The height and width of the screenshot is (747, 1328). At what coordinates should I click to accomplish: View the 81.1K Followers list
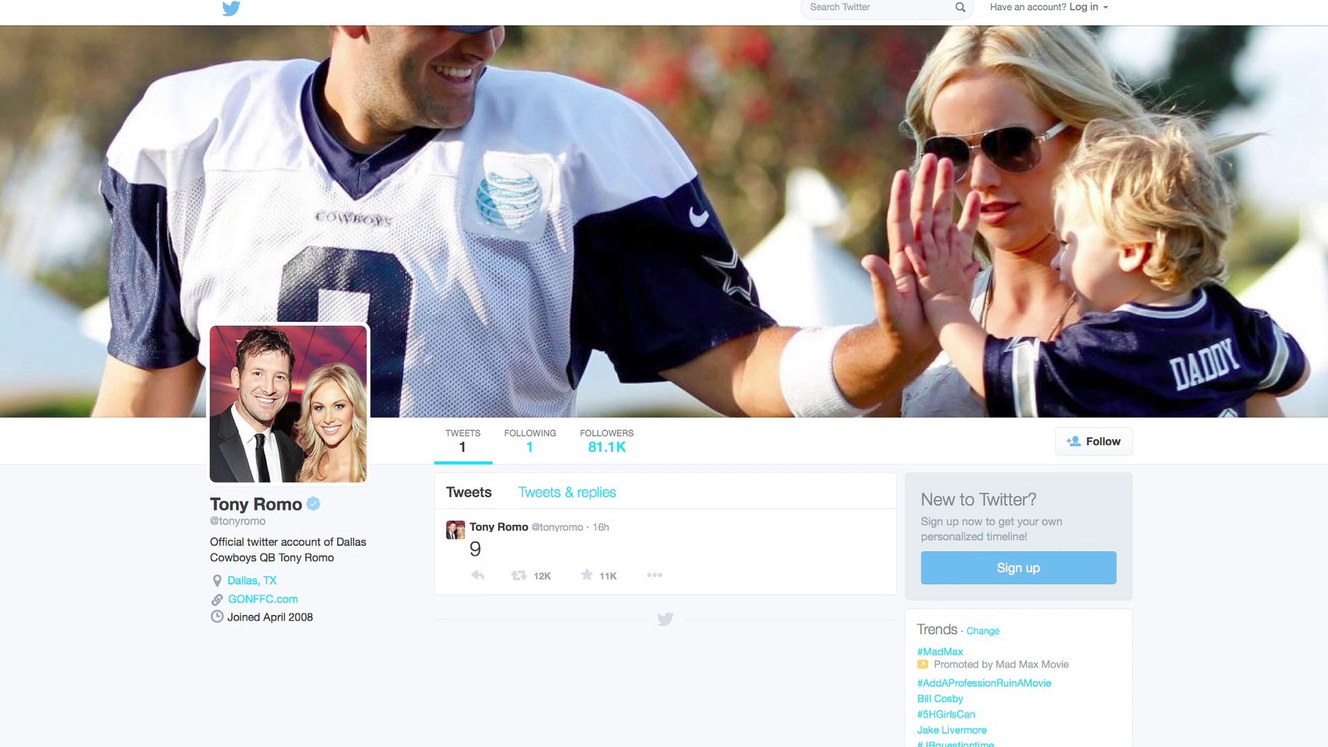[x=606, y=441]
